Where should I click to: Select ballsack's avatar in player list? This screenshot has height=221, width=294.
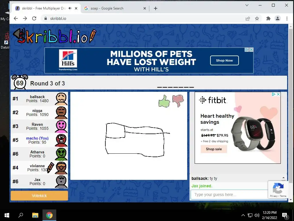pos(61,99)
